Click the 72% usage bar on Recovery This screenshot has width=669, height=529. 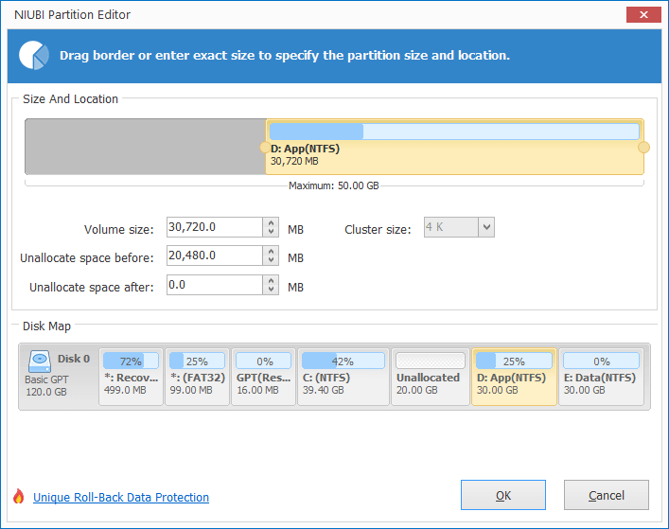[x=131, y=361]
